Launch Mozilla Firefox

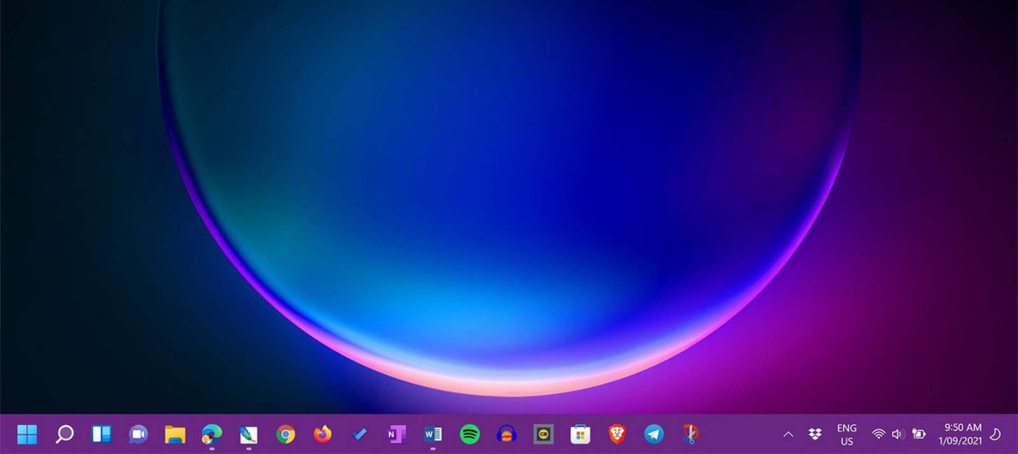(x=322, y=434)
